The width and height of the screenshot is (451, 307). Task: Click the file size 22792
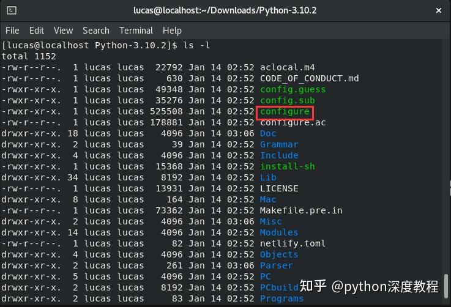169,67
